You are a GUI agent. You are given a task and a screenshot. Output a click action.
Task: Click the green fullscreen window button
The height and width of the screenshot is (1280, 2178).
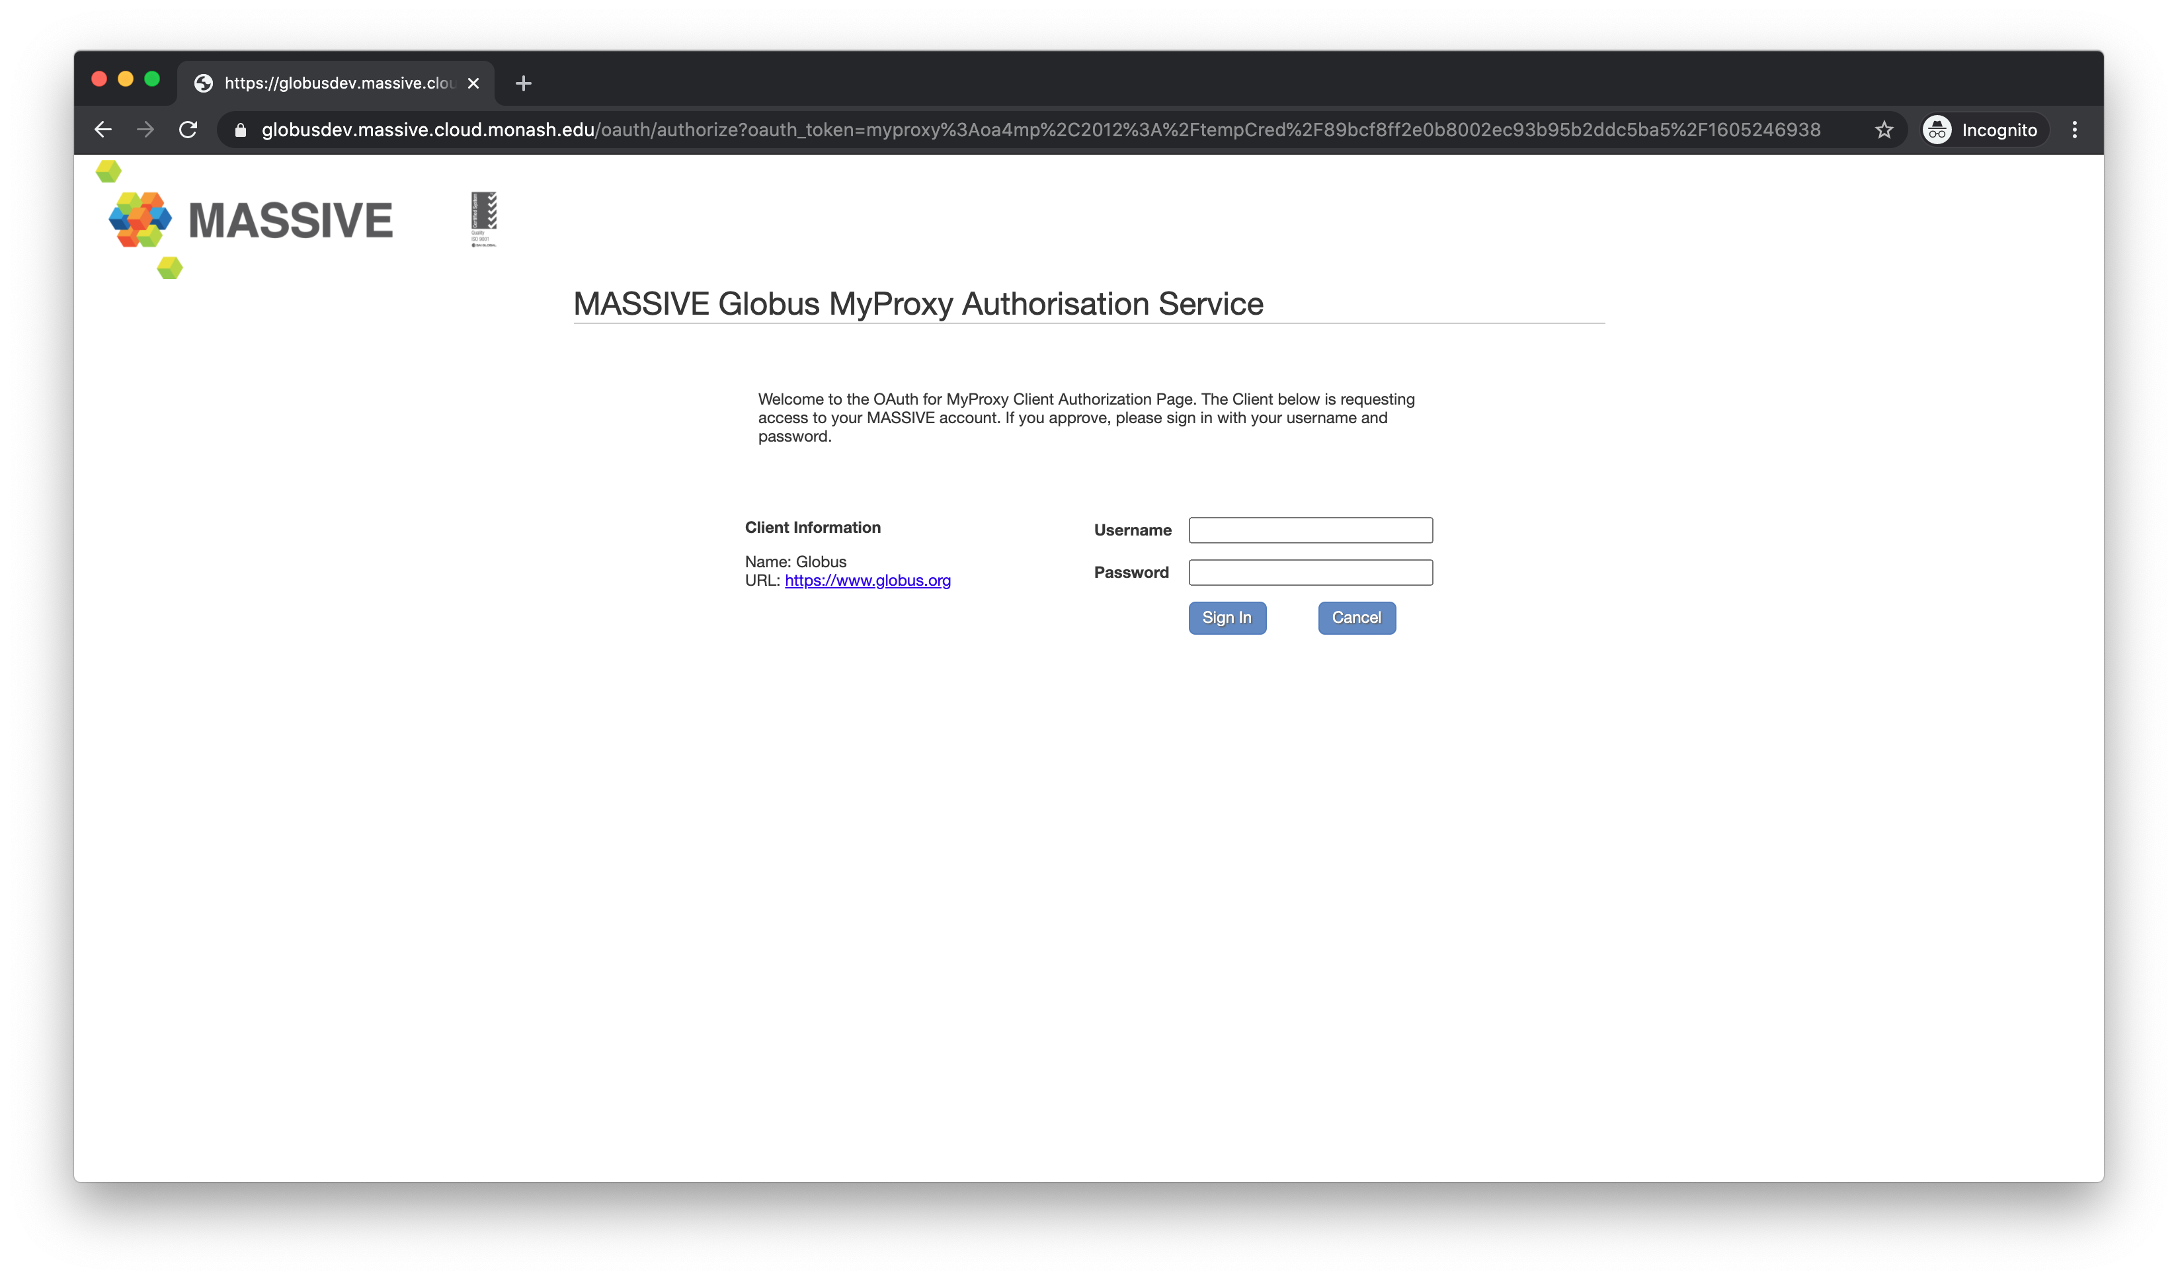152,79
